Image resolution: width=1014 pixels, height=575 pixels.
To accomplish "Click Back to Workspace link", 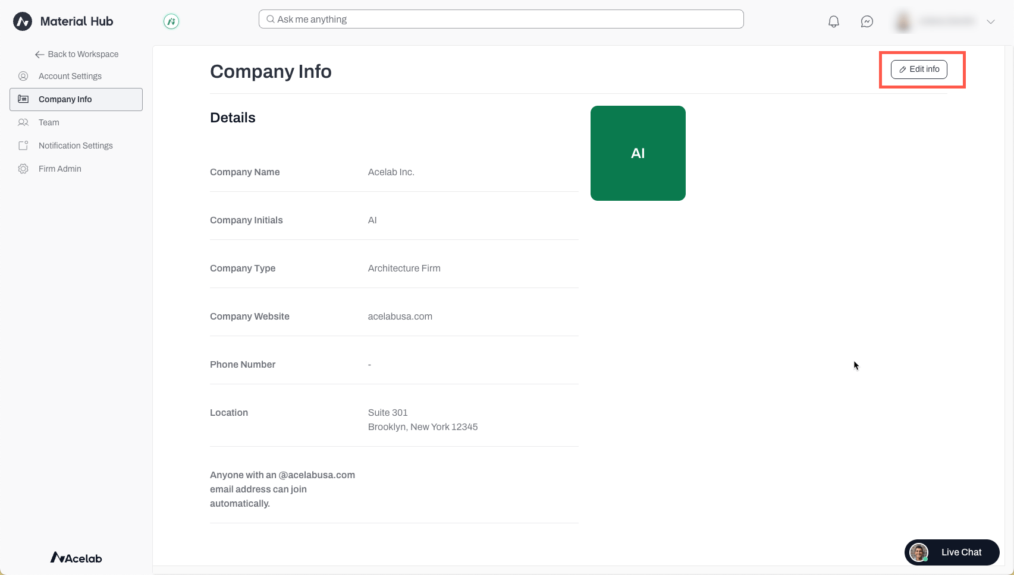I will pos(77,54).
